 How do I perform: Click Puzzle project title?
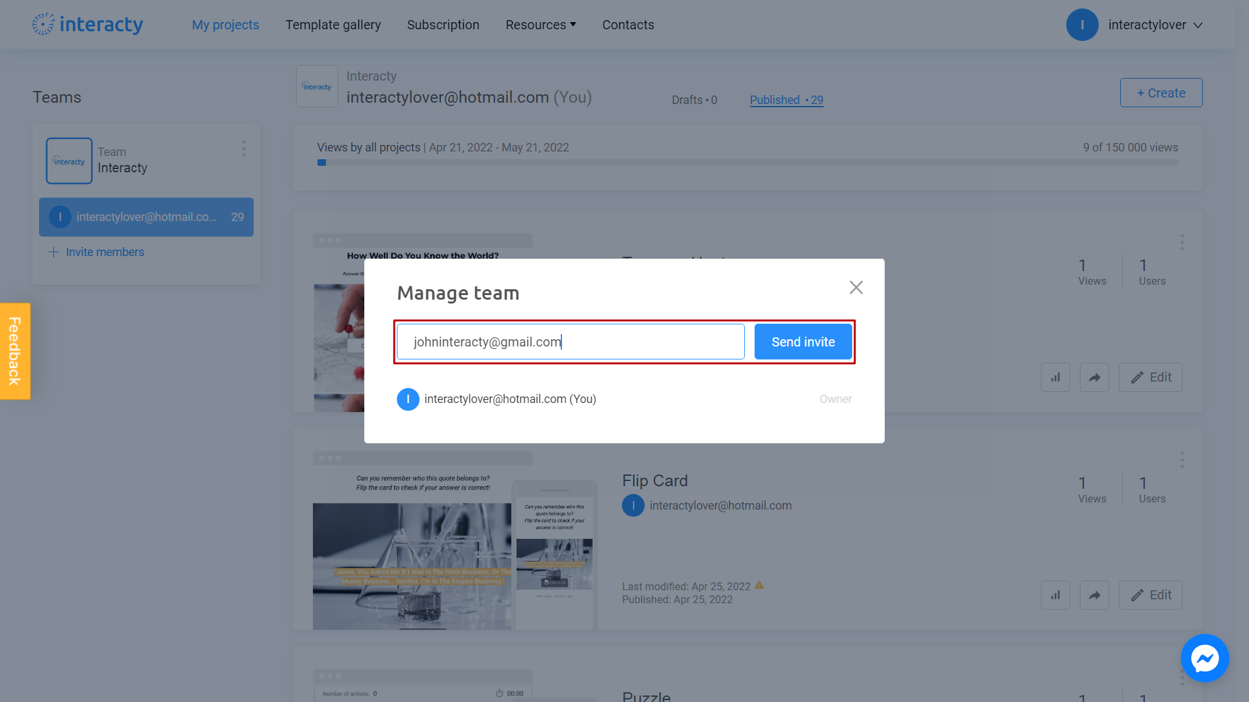coord(646,695)
